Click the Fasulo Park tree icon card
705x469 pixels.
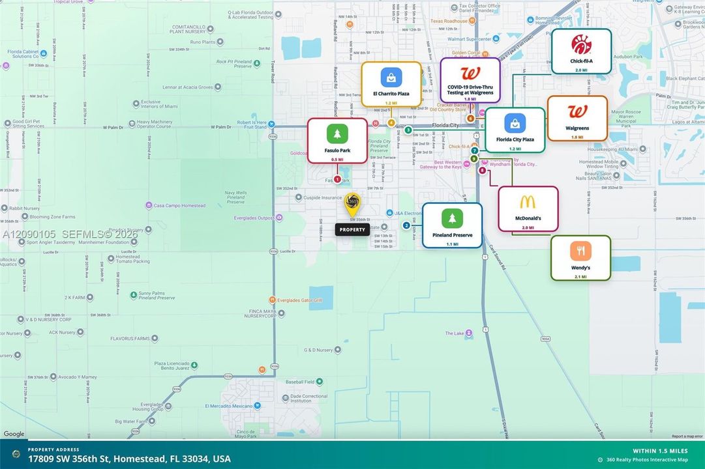(x=337, y=141)
